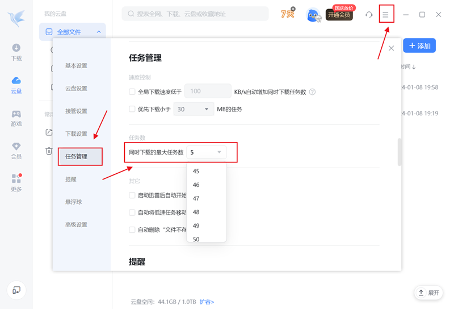Toggle 自动删除"文件不存在" checkbox
The height and width of the screenshot is (309, 454).
[132, 230]
